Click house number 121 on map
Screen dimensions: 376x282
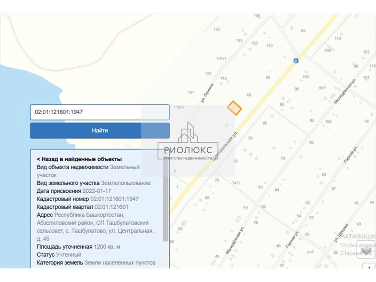click(x=191, y=93)
